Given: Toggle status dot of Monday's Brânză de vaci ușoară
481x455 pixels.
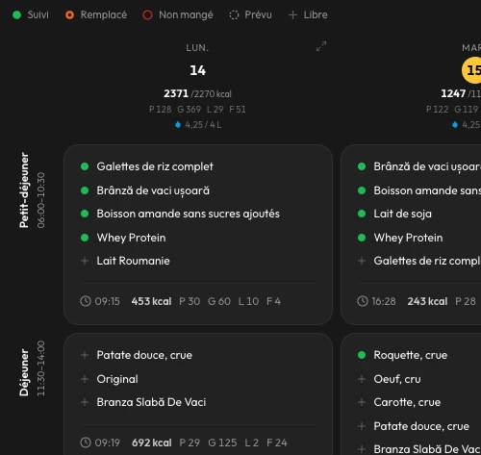Looking at the screenshot, I should click(85, 190).
